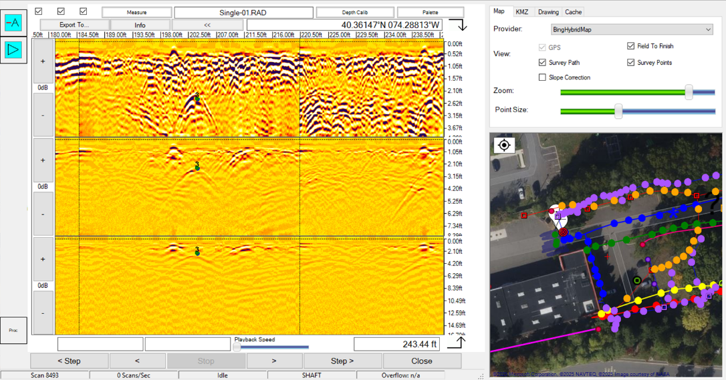Viewport: 726px width, 380px height.
Task: Open the Provider BingHybridMap dropdown
Action: coord(632,29)
